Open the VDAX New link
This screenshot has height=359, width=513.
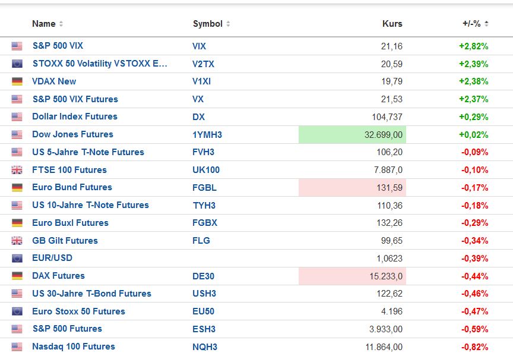pyautogui.click(x=54, y=81)
